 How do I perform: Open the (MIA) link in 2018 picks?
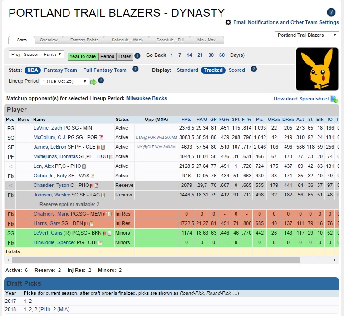click(x=63, y=310)
